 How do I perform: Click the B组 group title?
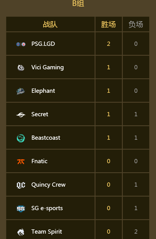[x=78, y=3]
